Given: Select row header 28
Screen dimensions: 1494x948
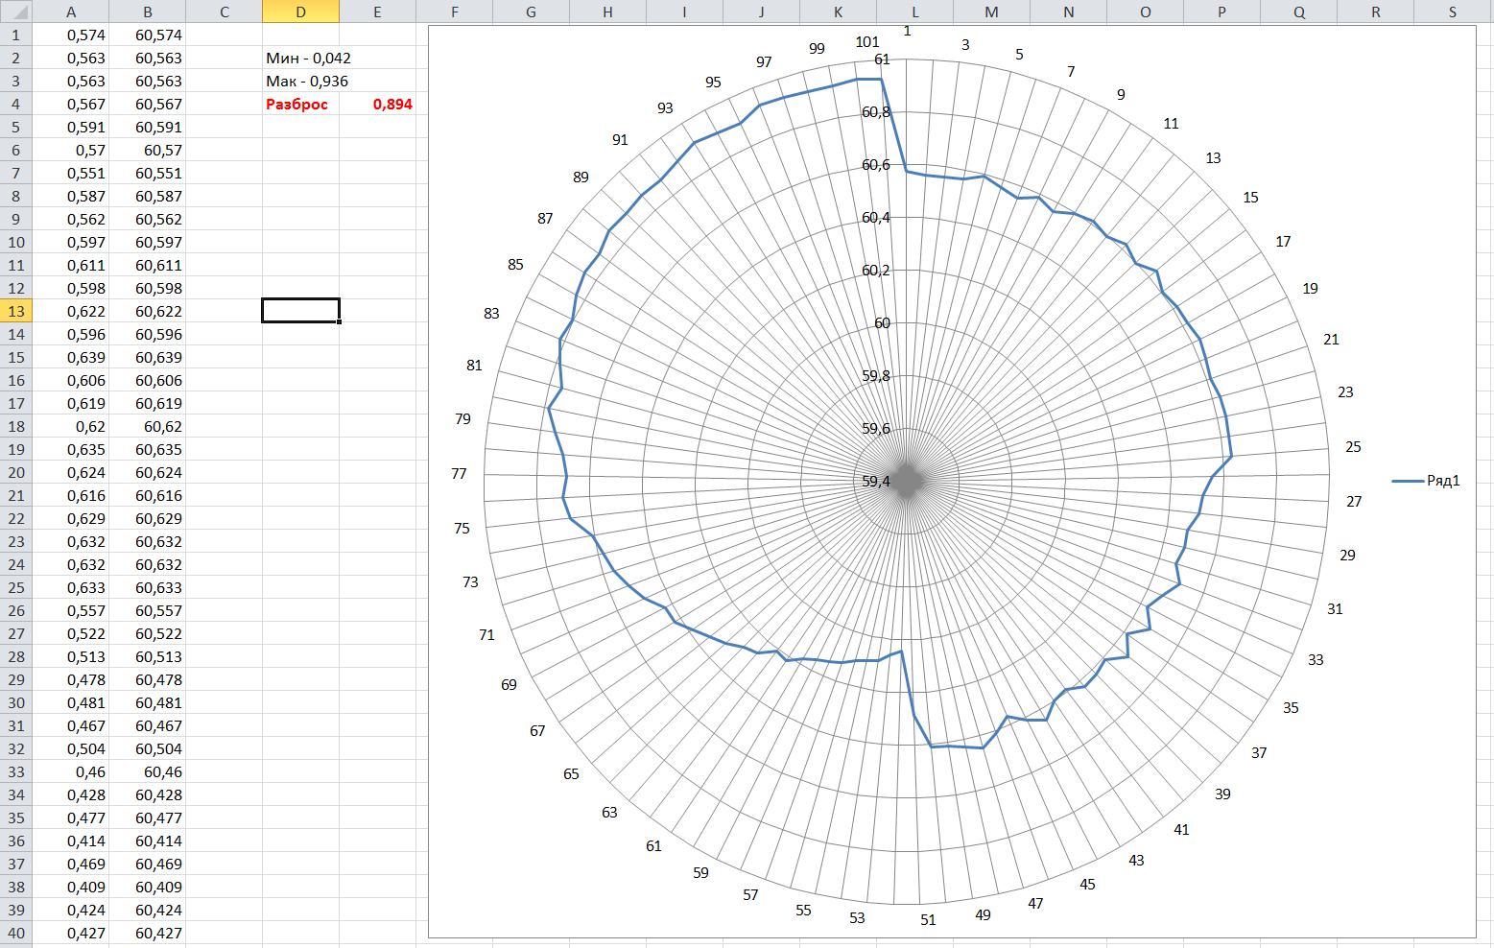Looking at the screenshot, I should tap(15, 656).
